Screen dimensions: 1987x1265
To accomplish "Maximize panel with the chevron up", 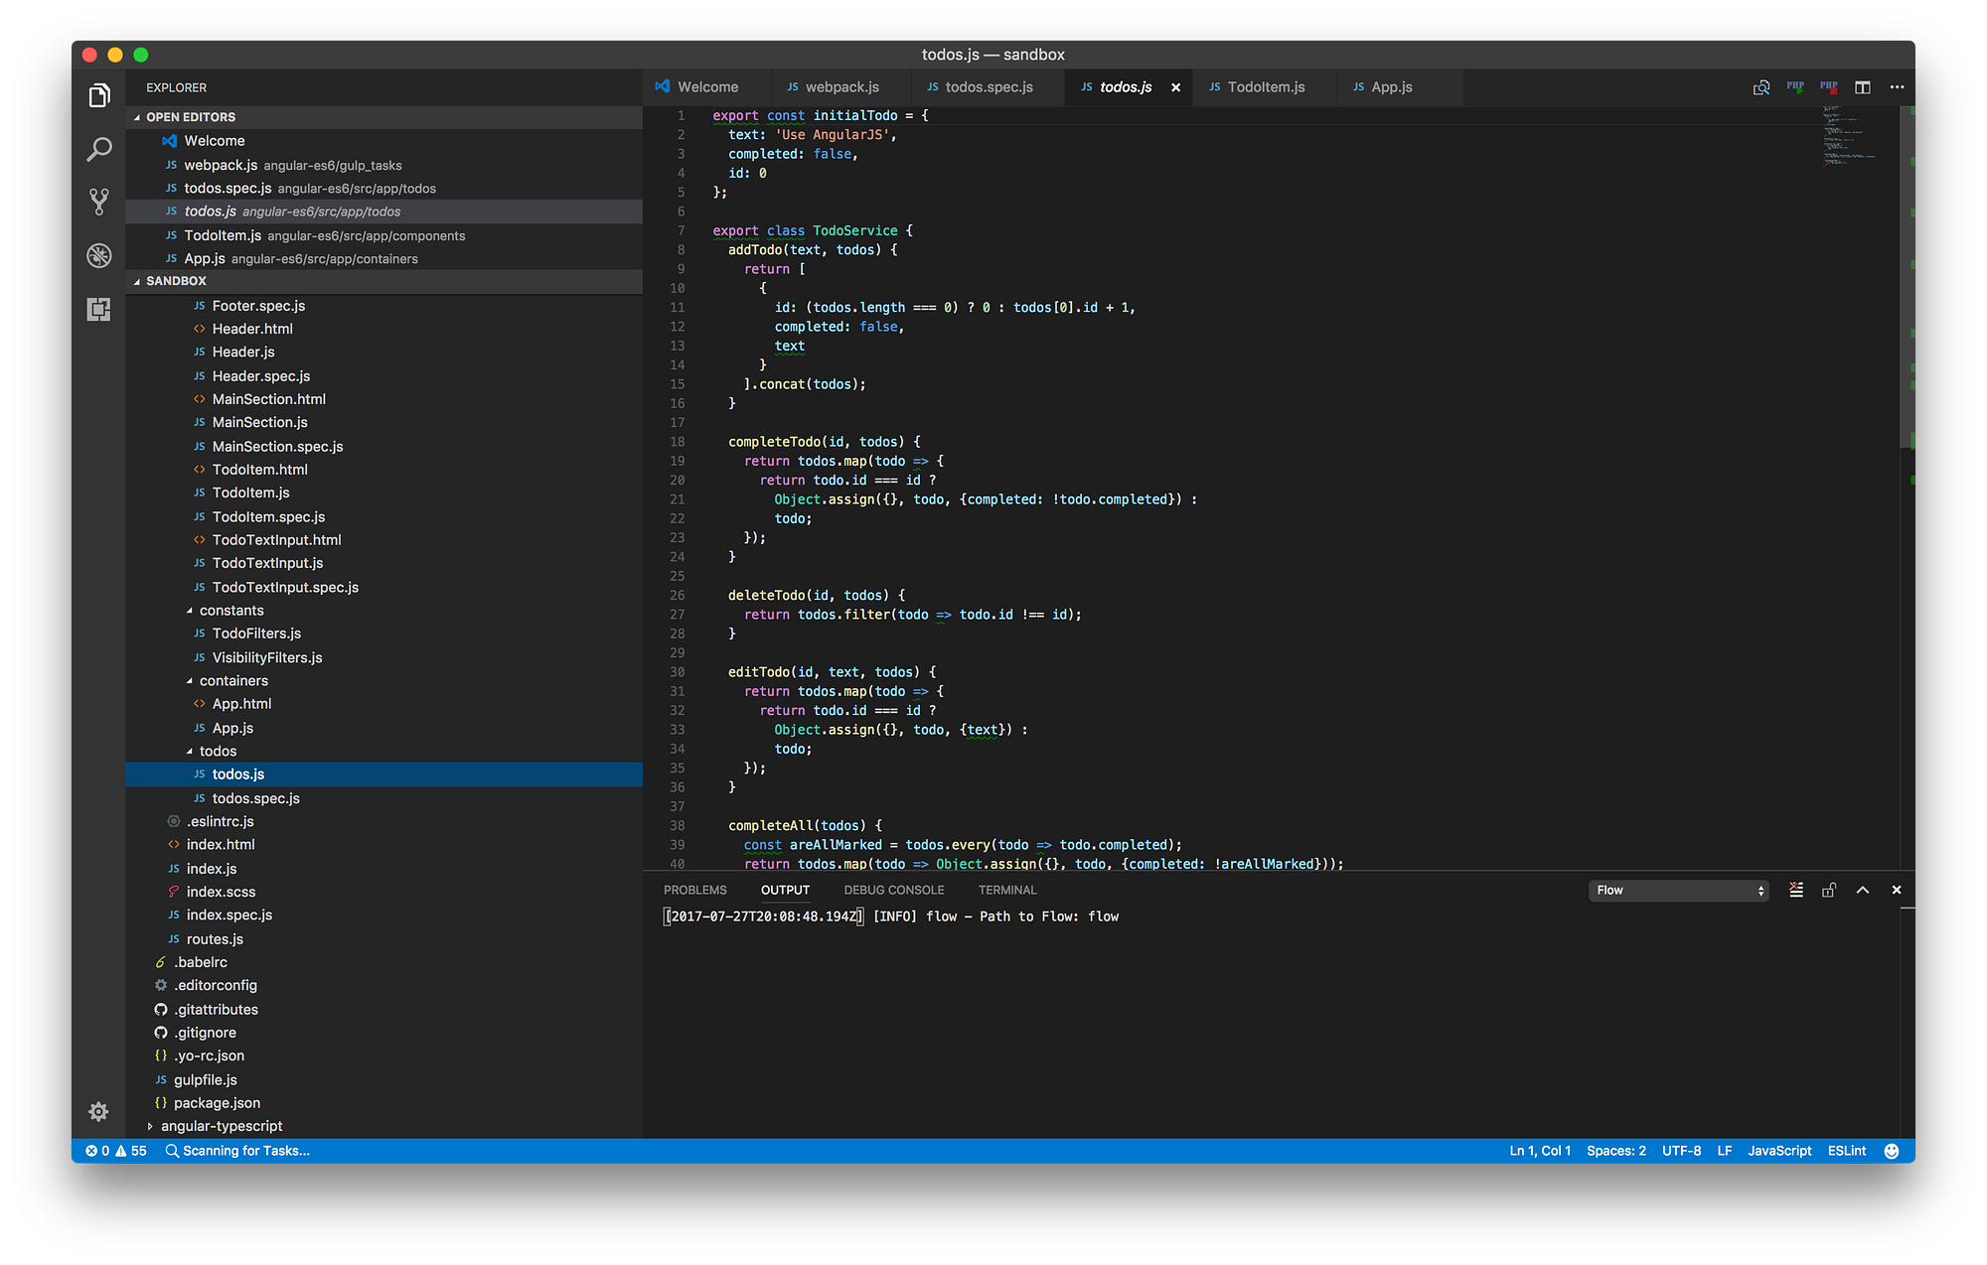I will 1863,890.
